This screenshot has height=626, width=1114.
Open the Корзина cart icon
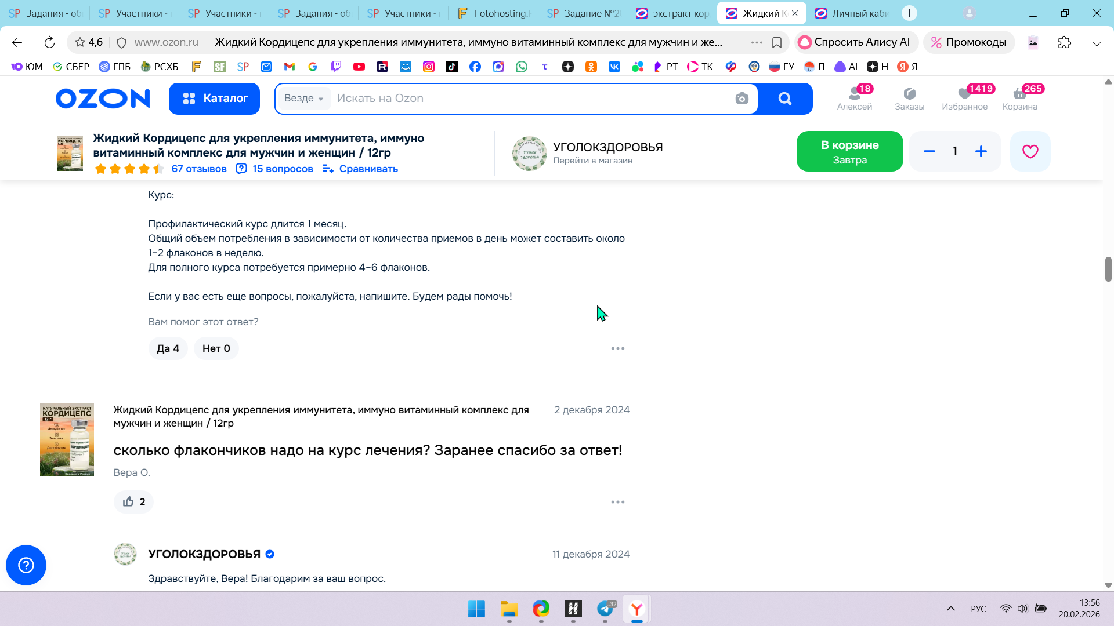(x=1019, y=98)
